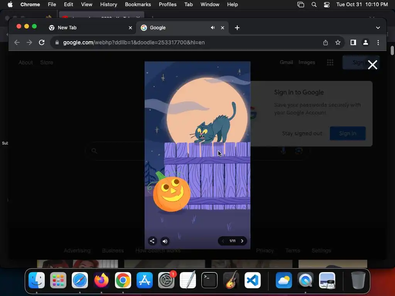Bookmark this page with star icon
Image resolution: width=395 pixels, height=296 pixels.
tap(338, 42)
